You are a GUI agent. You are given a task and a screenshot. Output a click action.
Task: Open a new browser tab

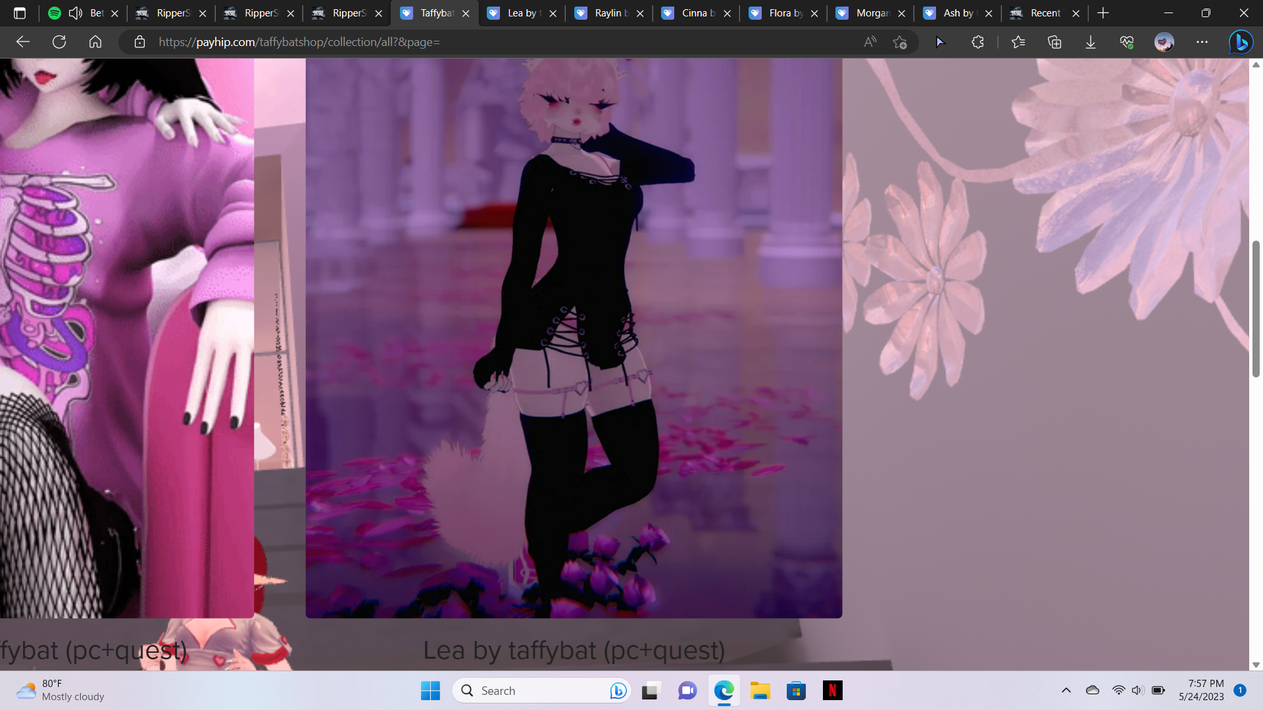click(1103, 13)
